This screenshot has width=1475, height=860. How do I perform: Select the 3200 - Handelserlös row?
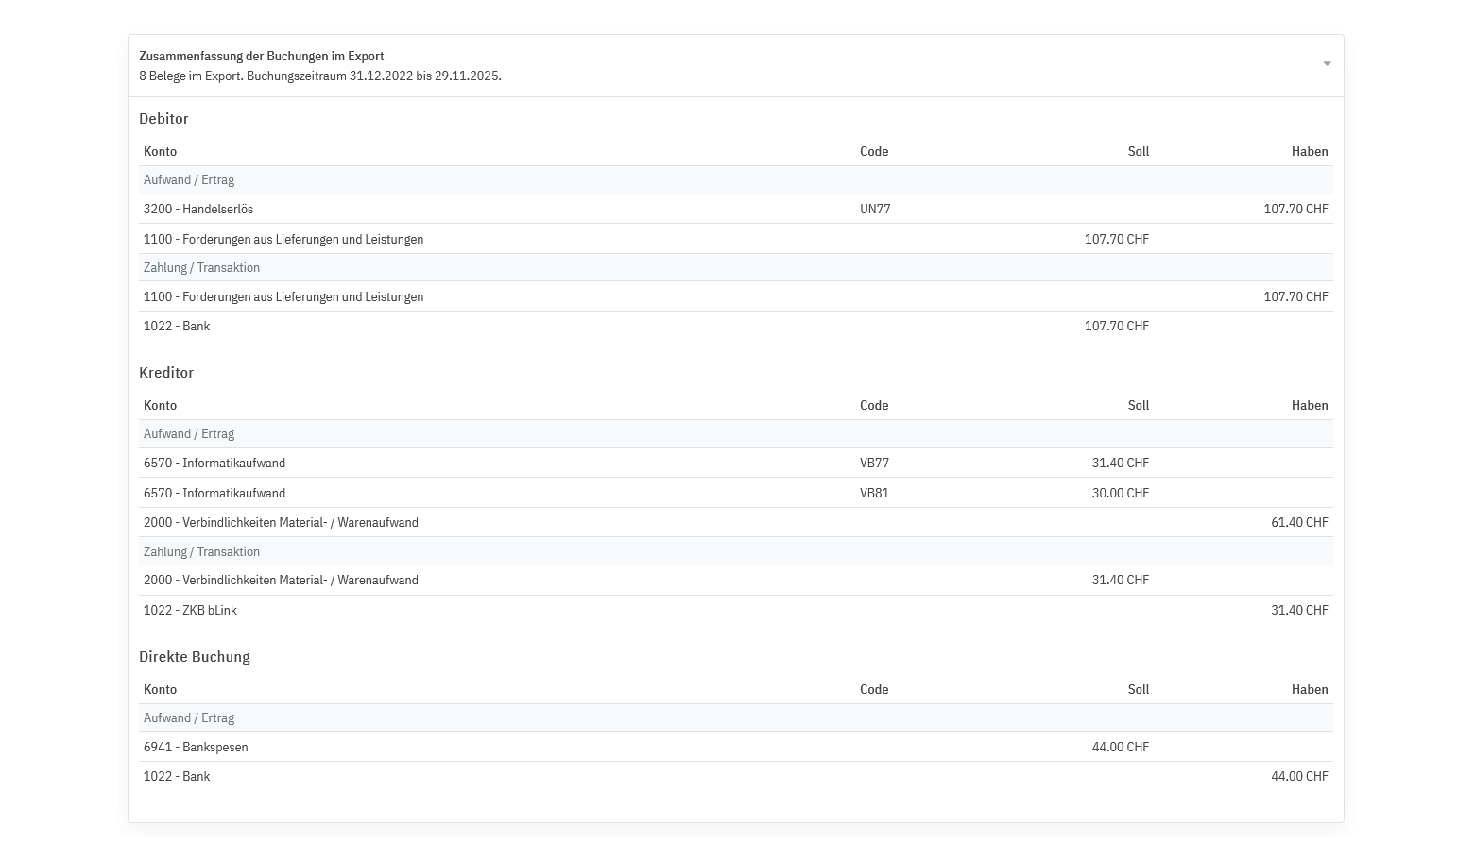click(x=198, y=210)
